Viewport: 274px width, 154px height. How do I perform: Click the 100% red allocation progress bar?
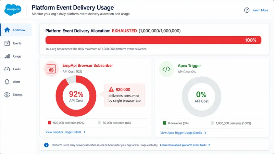point(153,40)
